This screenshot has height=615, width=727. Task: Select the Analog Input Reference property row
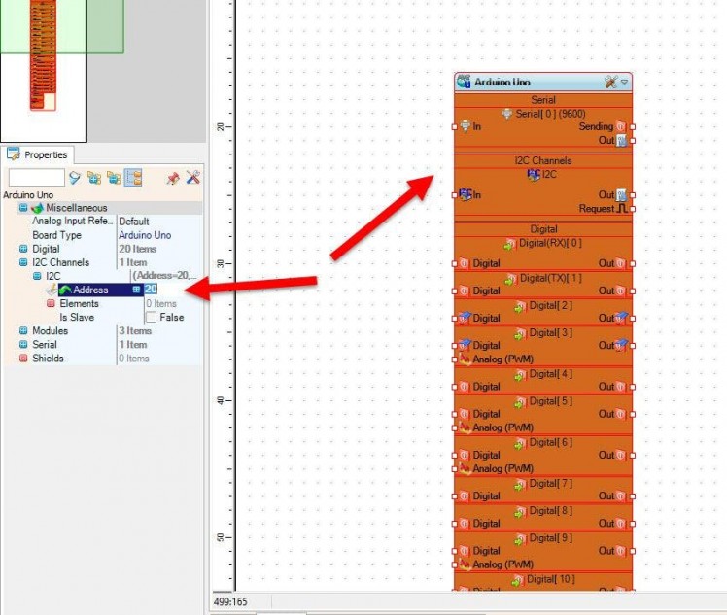(x=103, y=222)
